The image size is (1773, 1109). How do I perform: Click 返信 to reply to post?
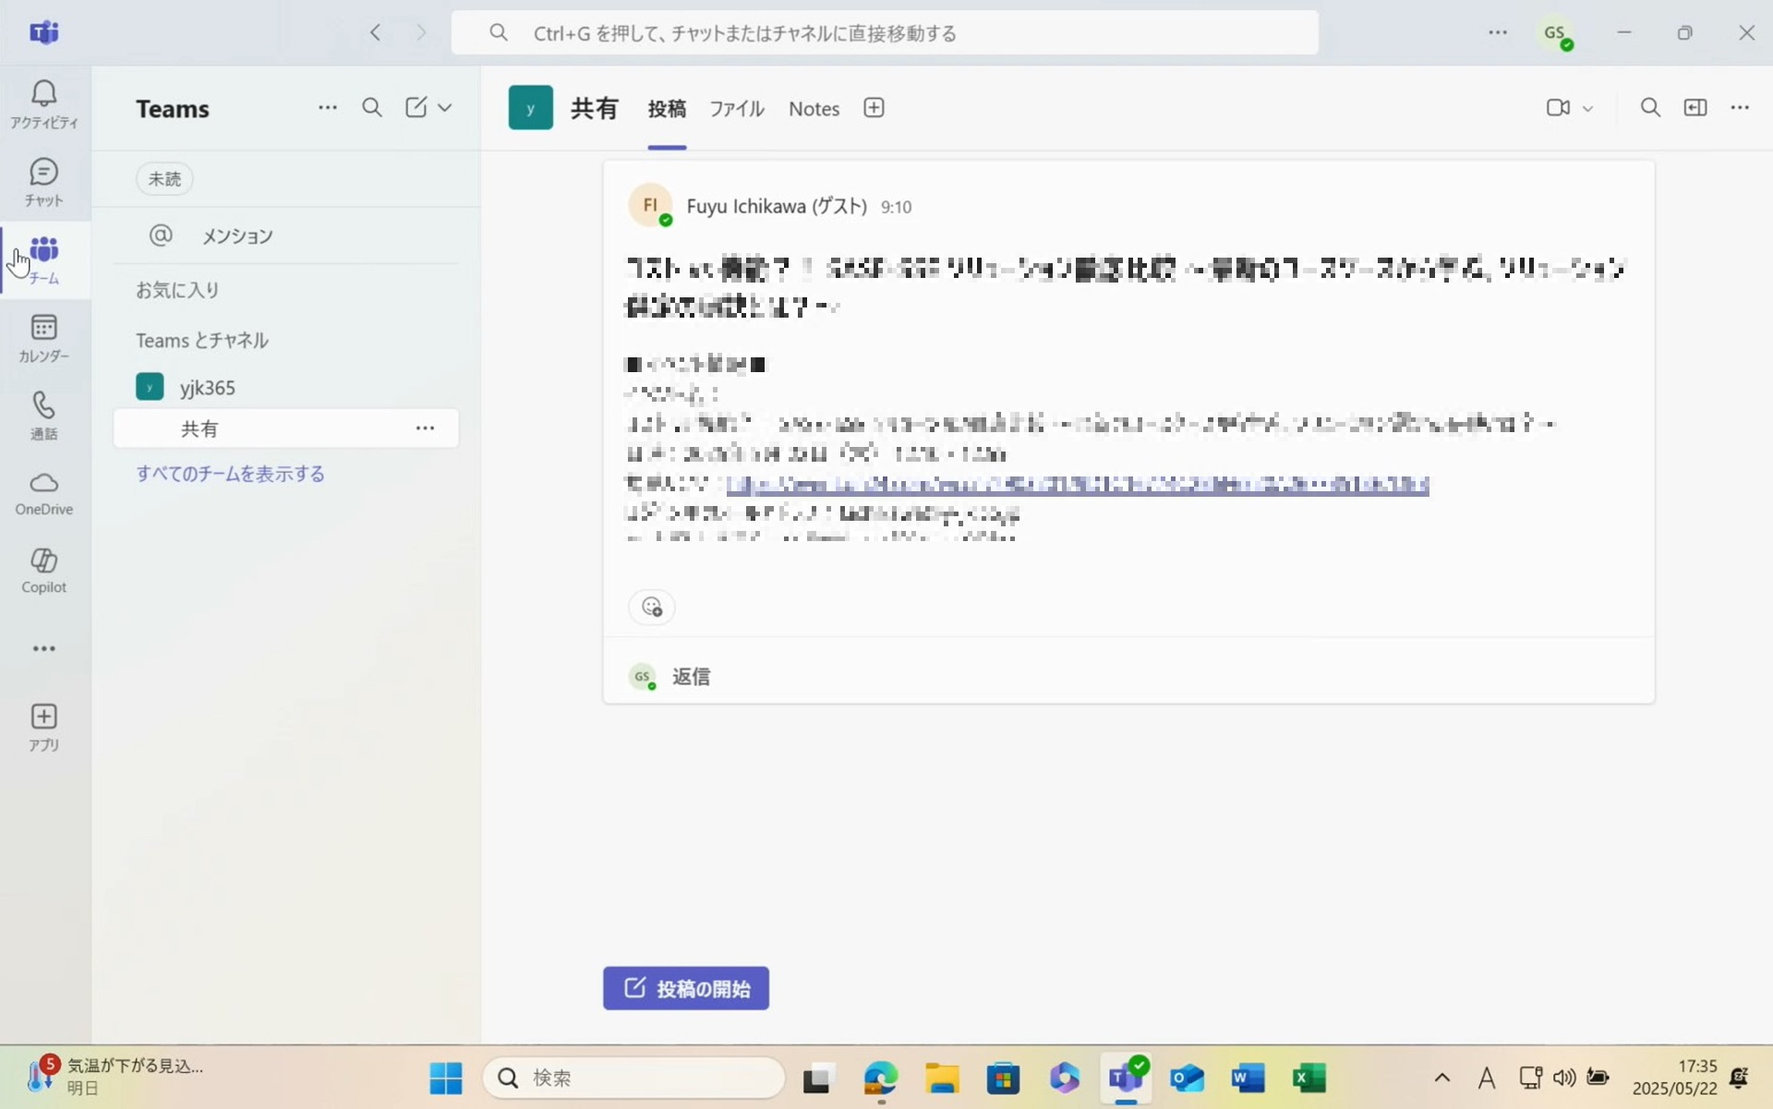coord(691,676)
